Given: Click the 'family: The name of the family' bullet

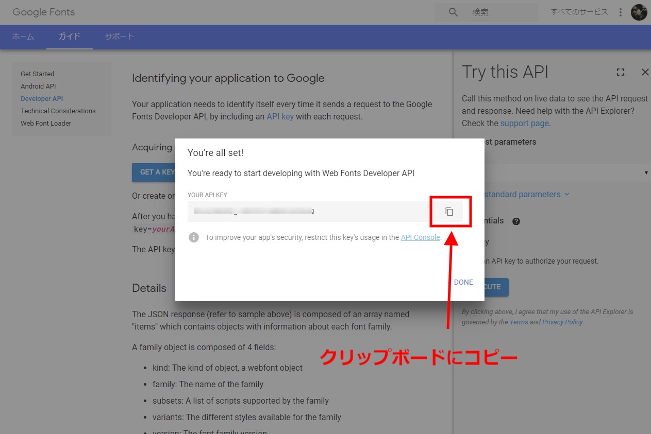Looking at the screenshot, I should pos(208,384).
